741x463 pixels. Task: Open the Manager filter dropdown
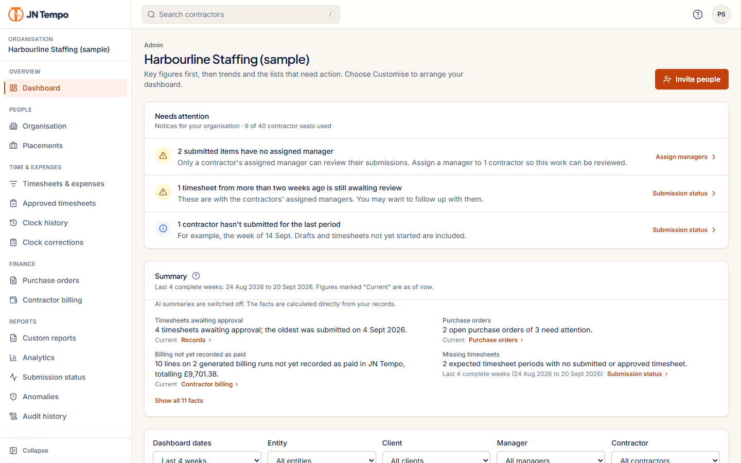551,457
